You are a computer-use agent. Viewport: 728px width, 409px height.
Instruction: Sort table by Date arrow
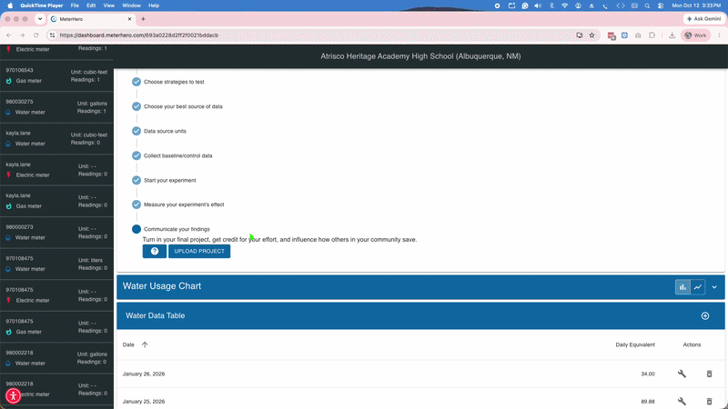click(145, 344)
